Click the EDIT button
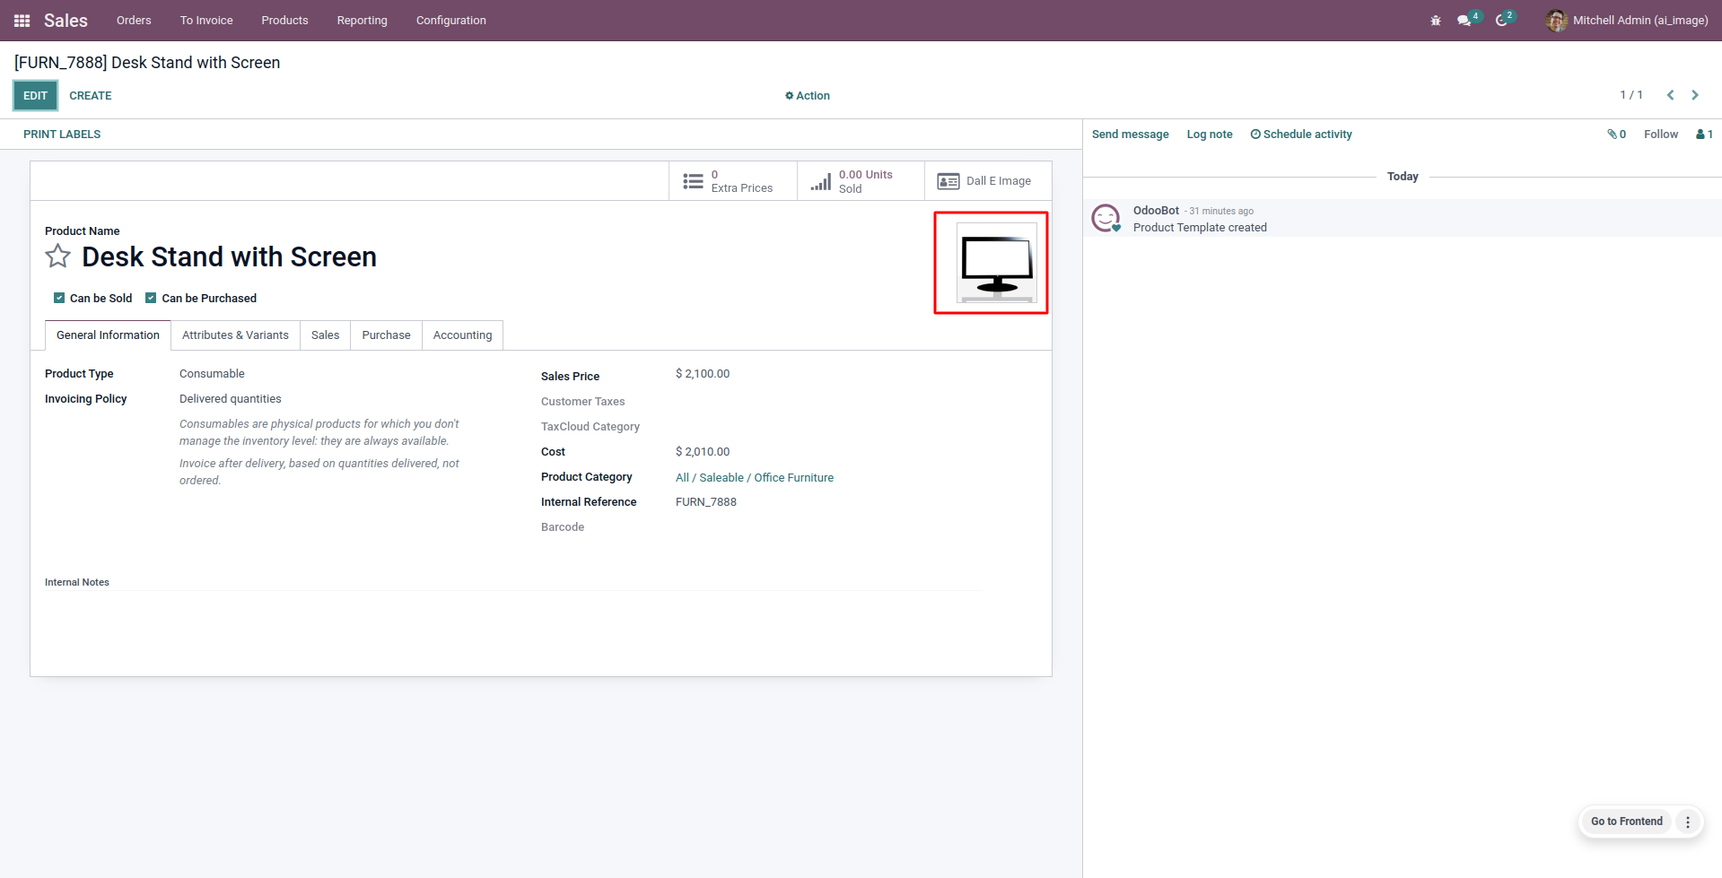This screenshot has height=878, width=1722. coord(35,96)
